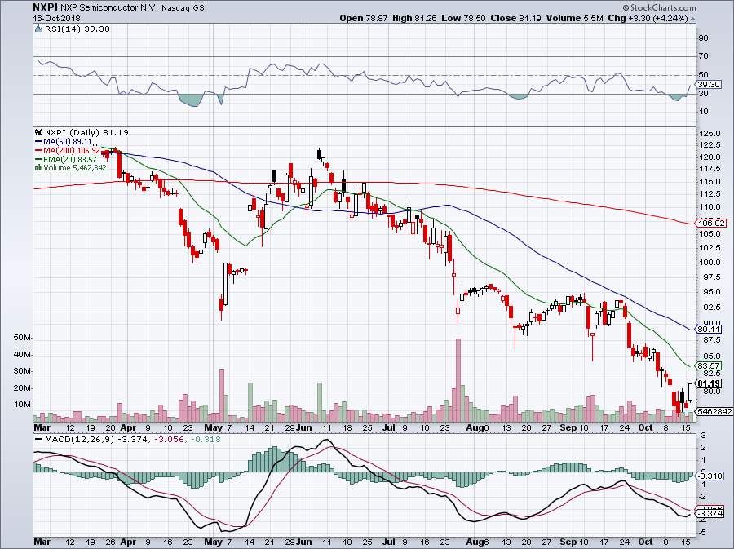This screenshot has width=734, height=549.
Task: Click the NXPI (Daily) 81.19 legend
Action: (x=86, y=132)
